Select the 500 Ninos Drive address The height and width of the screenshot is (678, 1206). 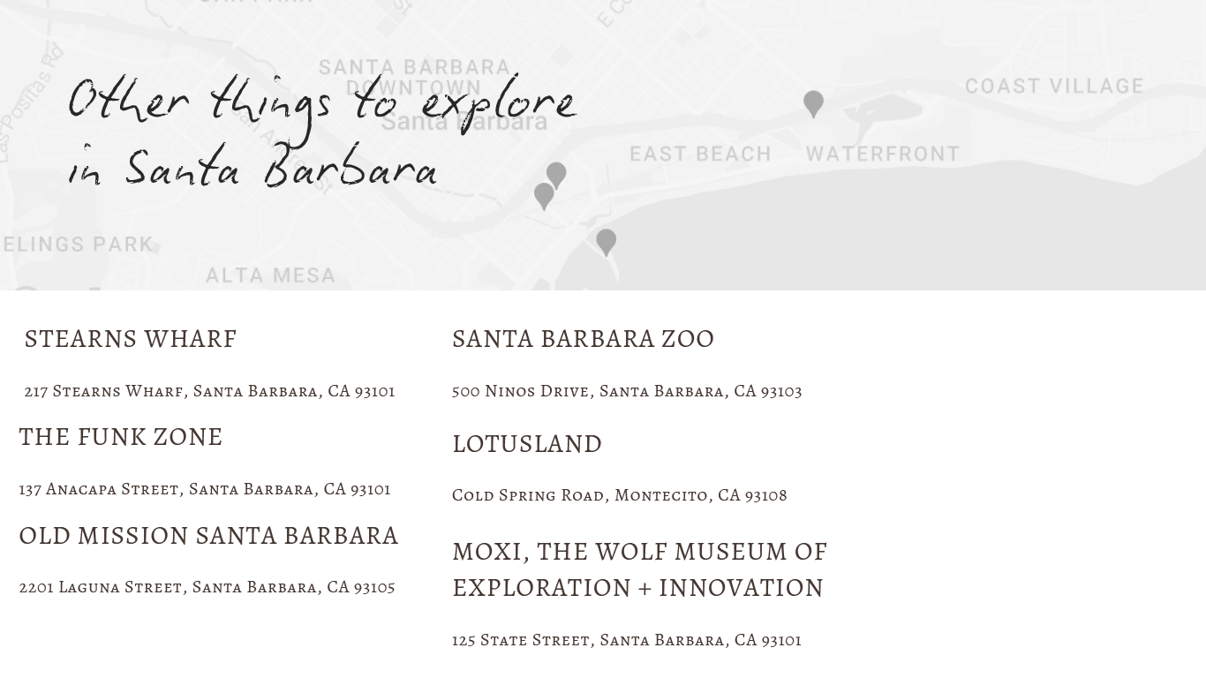(x=627, y=391)
